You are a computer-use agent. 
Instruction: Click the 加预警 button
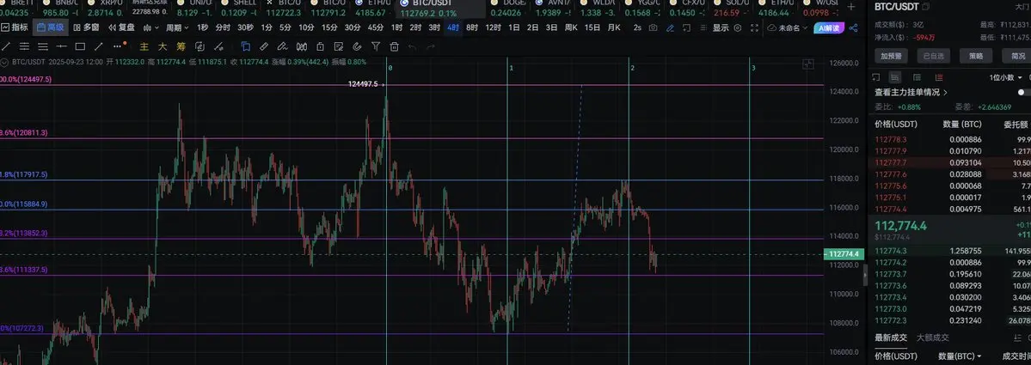pos(891,56)
